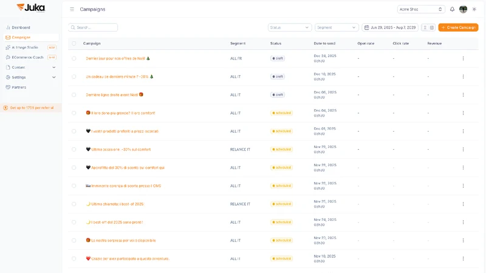Expand the Settings sidebar section chevron

click(x=54, y=78)
